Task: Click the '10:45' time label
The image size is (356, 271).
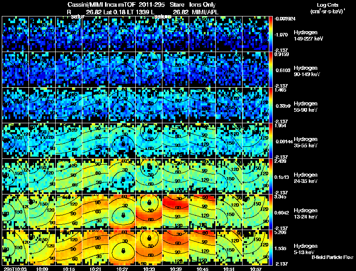Action: pyautogui.click(x=202, y=269)
